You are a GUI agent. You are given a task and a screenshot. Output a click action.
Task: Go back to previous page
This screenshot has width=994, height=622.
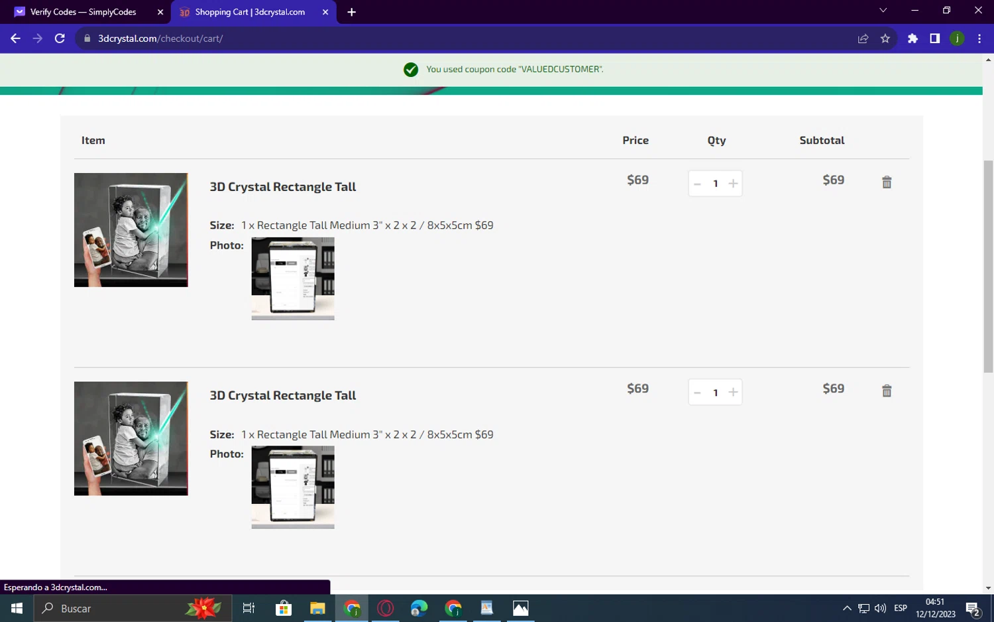15,38
